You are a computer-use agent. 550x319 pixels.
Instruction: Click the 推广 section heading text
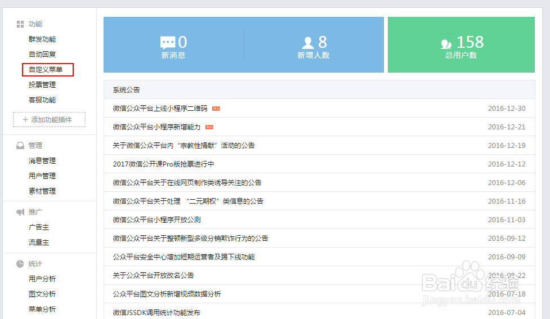(35, 212)
